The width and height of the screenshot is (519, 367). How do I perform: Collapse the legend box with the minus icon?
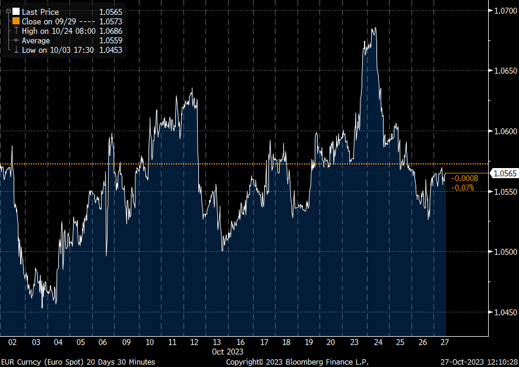click(8, 12)
